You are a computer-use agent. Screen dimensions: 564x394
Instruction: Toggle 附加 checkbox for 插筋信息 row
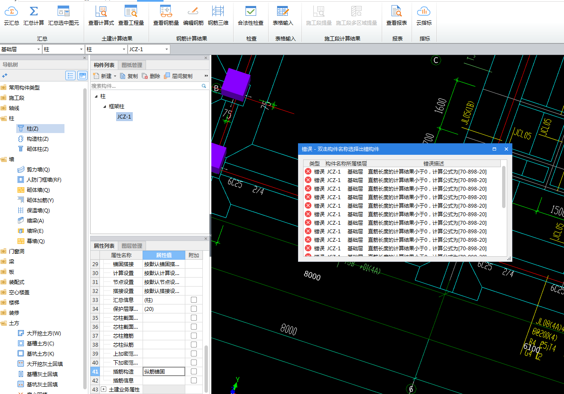194,380
